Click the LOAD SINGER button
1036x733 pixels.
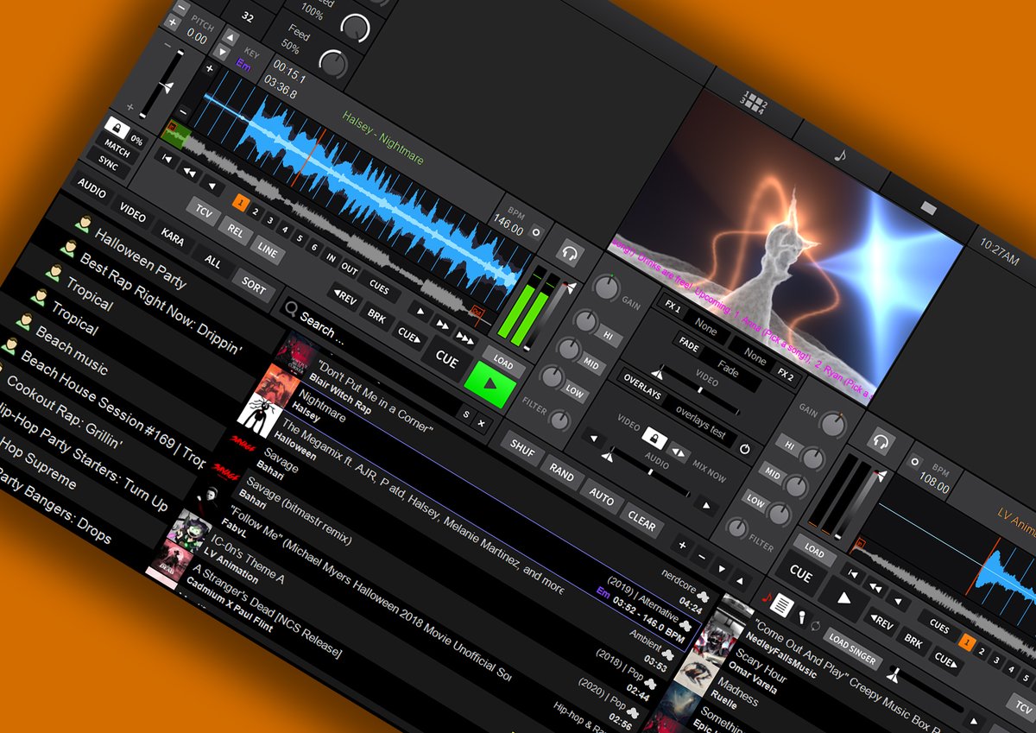852,649
